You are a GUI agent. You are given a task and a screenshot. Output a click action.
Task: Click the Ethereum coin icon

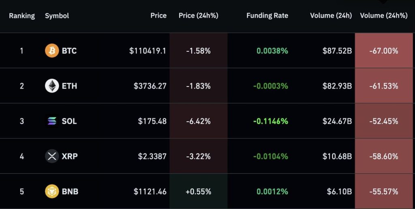(52, 86)
